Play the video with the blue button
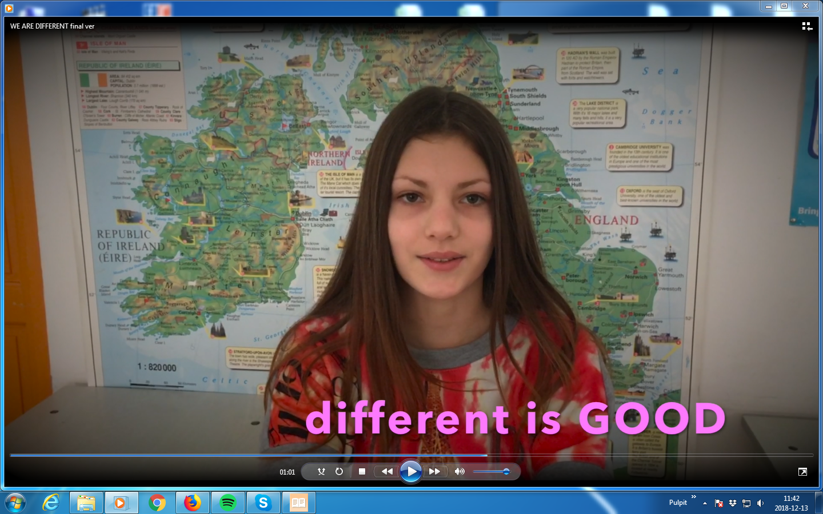This screenshot has width=823, height=514. pos(410,472)
